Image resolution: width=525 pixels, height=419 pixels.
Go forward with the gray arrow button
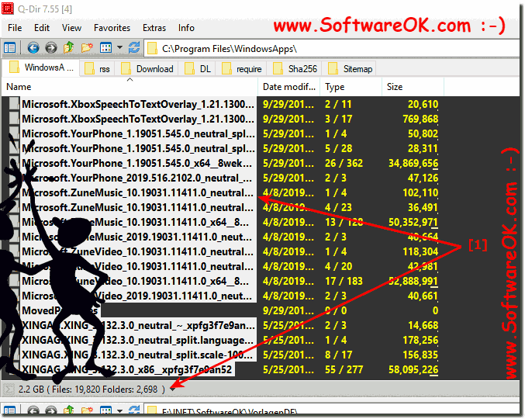(x=51, y=48)
